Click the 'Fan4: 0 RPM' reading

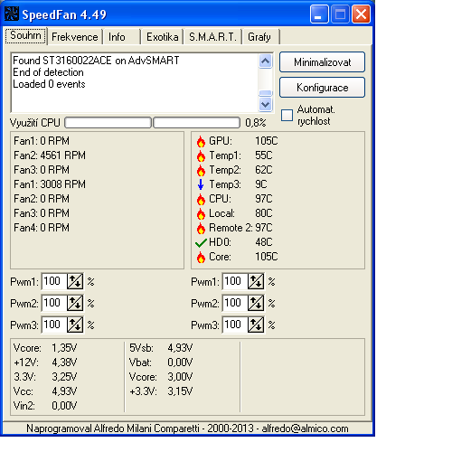pos(42,228)
